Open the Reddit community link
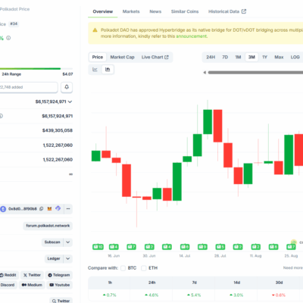The height and width of the screenshot is (303, 303). point(8,275)
